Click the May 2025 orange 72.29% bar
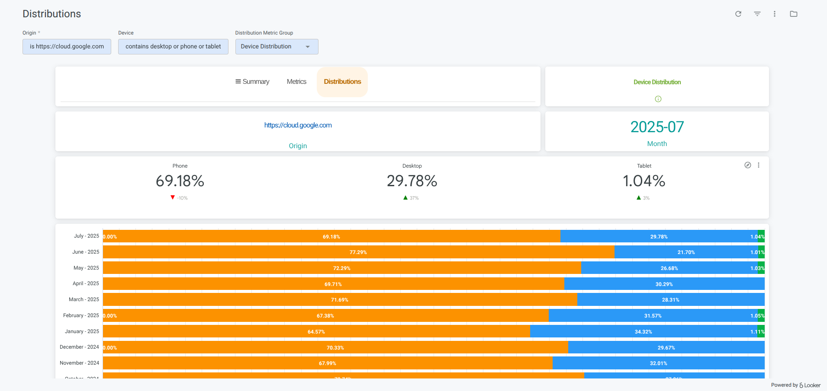The width and height of the screenshot is (827, 391). pyautogui.click(x=342, y=268)
